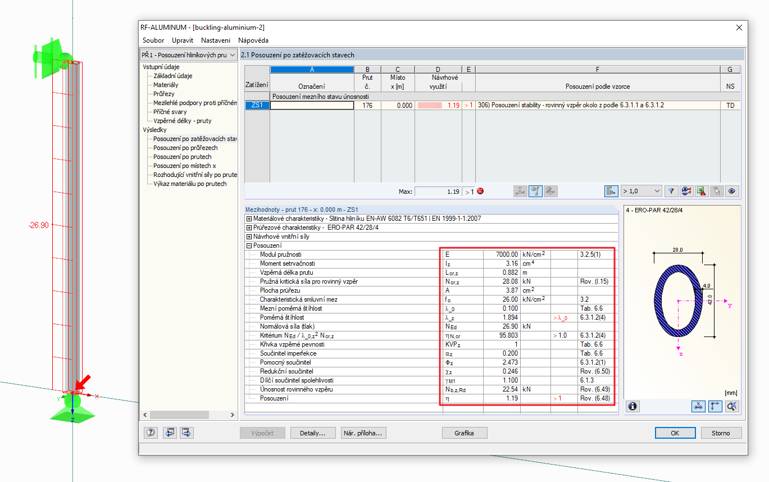Close the RF-ALUMINUM window
This screenshot has height=482, width=769.
point(738,28)
